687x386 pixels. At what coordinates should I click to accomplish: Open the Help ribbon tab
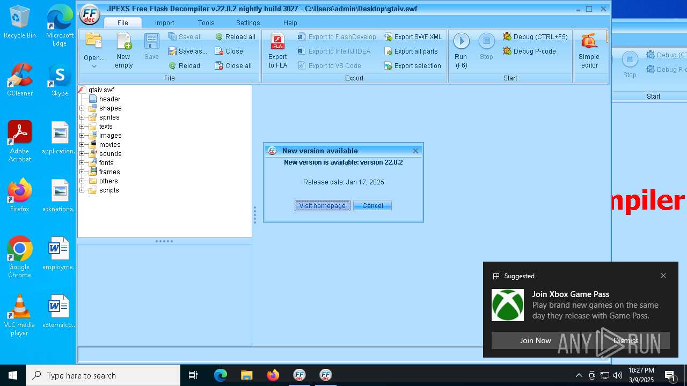[x=290, y=23]
